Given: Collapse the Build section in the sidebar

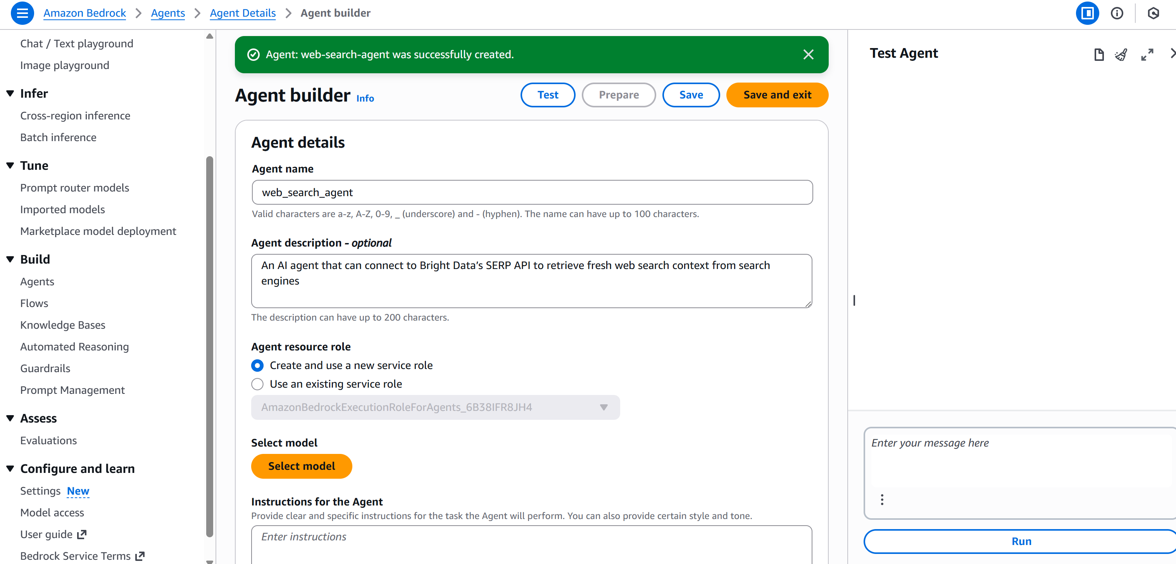Looking at the screenshot, I should point(10,259).
